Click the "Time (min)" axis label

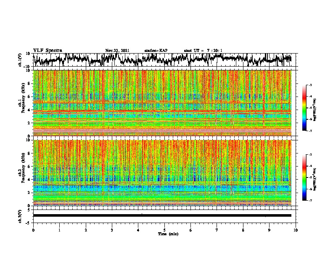(x=168, y=234)
